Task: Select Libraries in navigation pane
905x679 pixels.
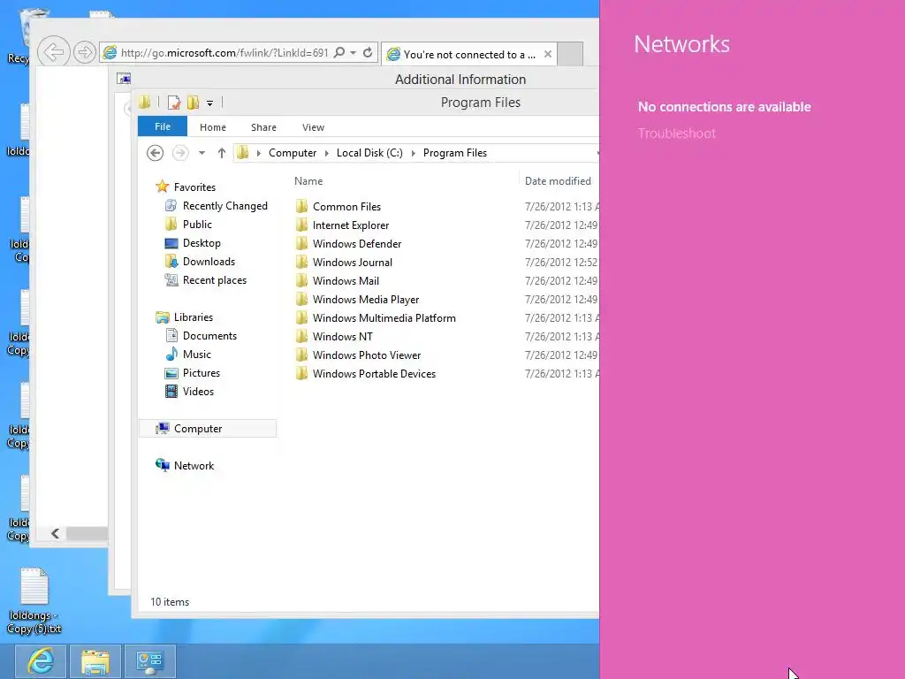Action: [194, 317]
